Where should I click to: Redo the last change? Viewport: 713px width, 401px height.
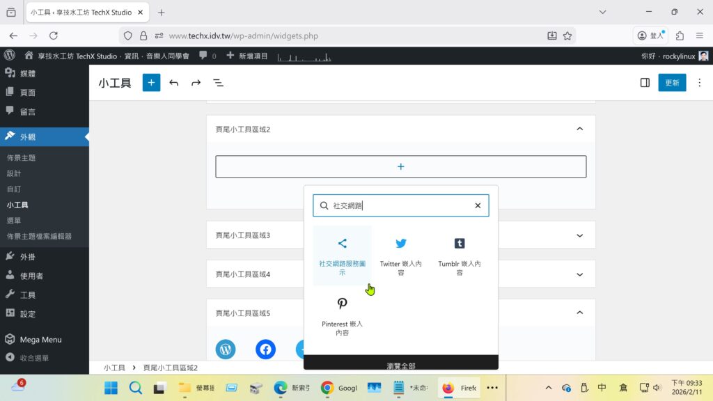click(196, 83)
